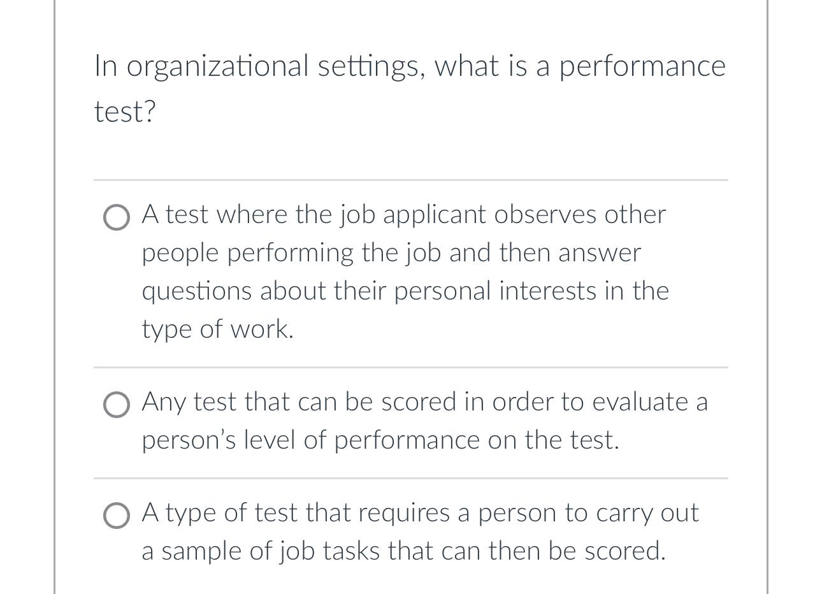Click the question text about performance test
The image size is (822, 594).
point(410,86)
